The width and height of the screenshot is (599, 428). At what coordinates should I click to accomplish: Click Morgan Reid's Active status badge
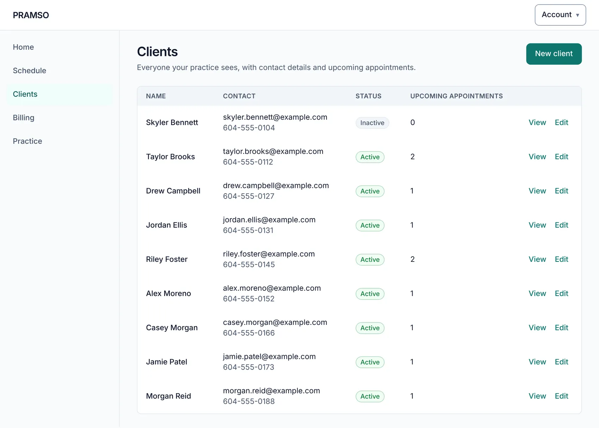coord(370,396)
